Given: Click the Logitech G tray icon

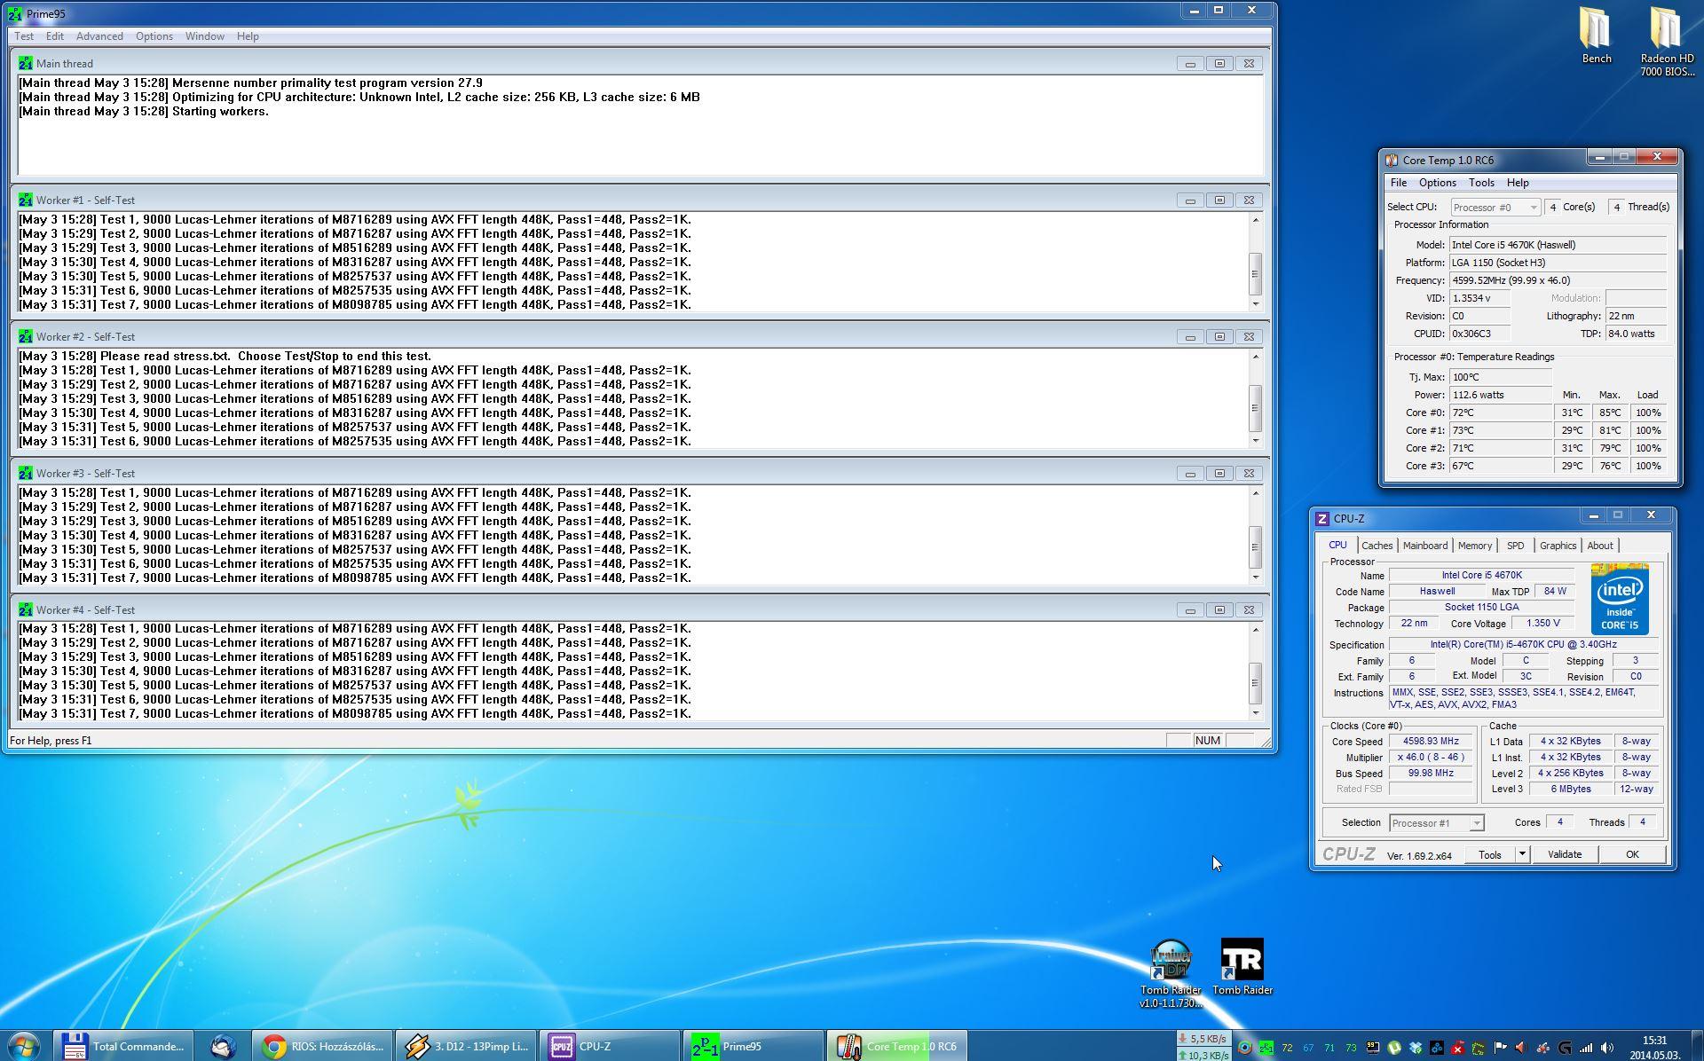Looking at the screenshot, I should coord(1565,1048).
